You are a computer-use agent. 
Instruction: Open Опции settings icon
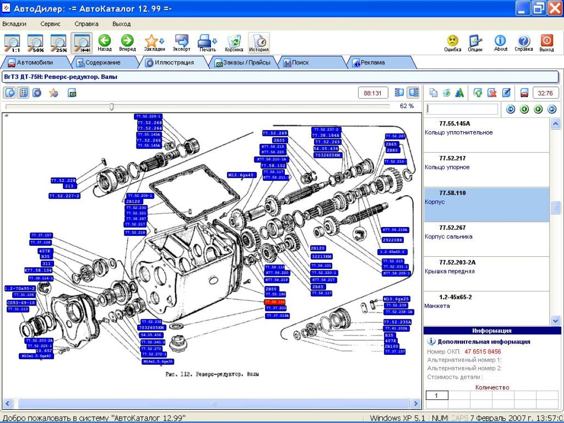click(475, 43)
